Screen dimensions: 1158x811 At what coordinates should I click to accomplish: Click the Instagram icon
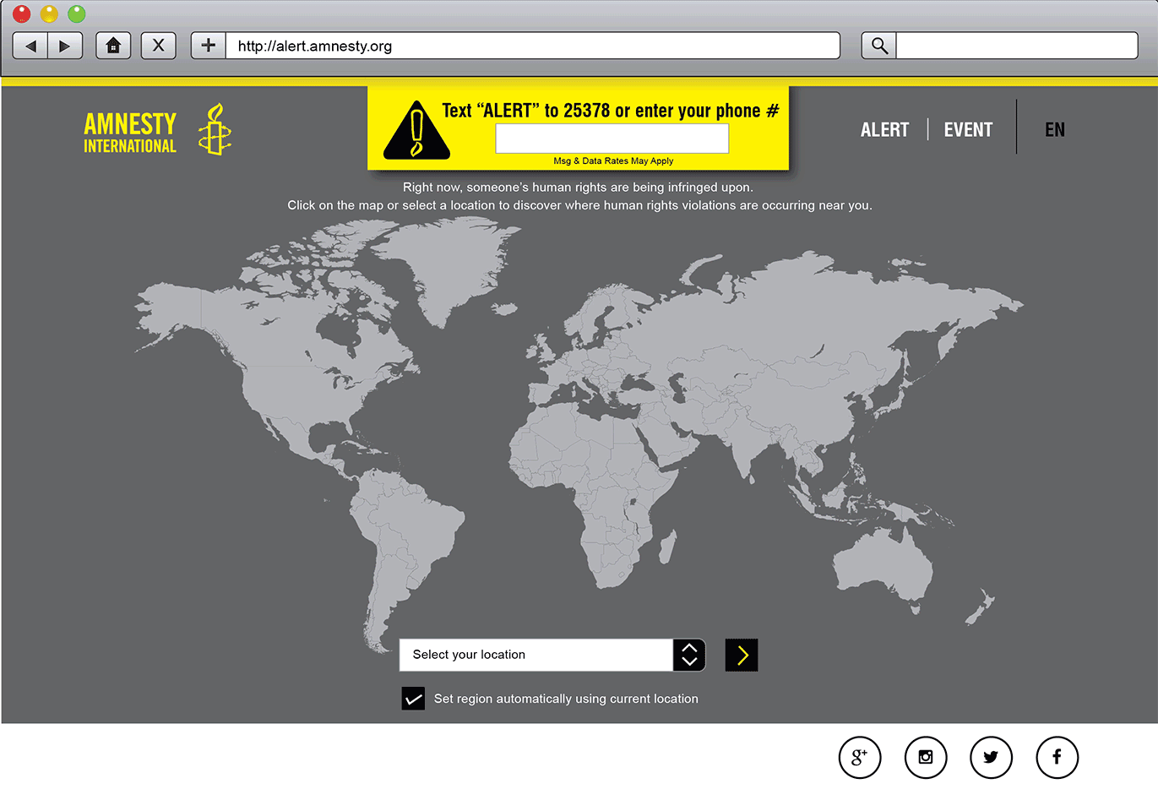click(x=926, y=758)
